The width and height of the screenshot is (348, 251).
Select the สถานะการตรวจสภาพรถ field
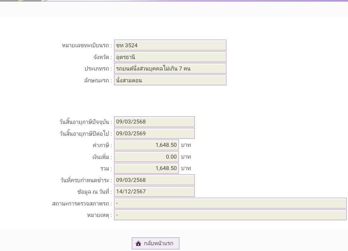(230, 203)
